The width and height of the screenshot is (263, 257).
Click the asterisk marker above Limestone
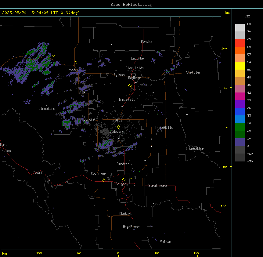tap(47, 106)
